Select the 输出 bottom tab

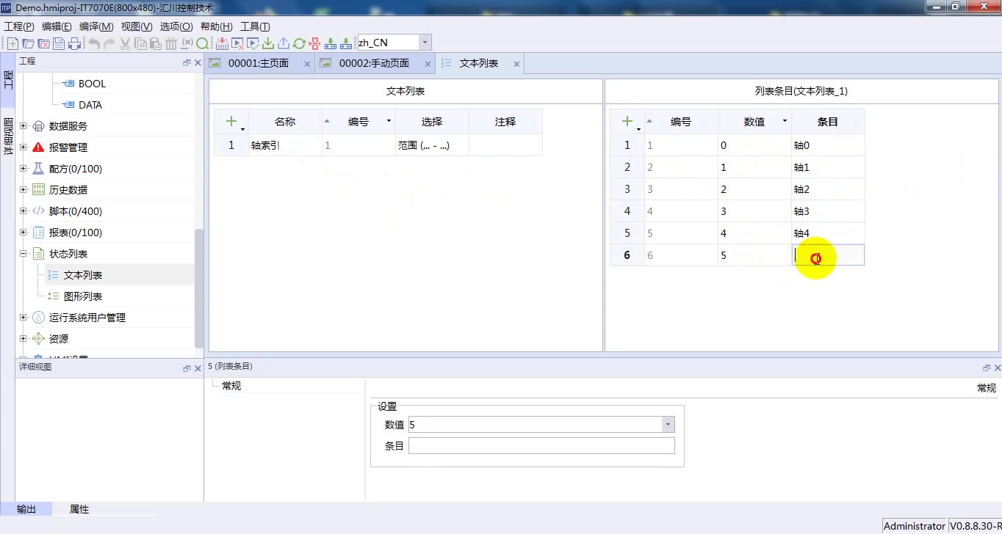click(x=26, y=509)
